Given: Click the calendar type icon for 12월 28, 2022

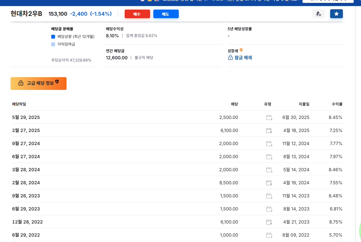Looking at the screenshot, I should click(269, 222).
